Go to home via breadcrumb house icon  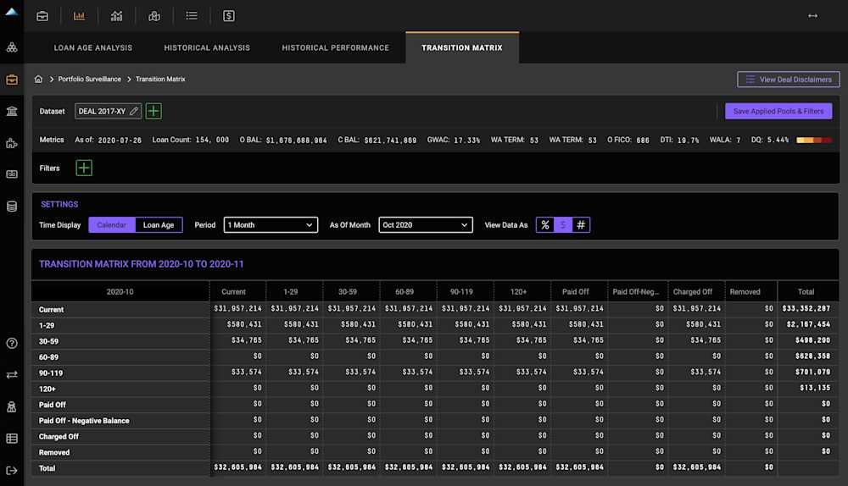pyautogui.click(x=38, y=79)
